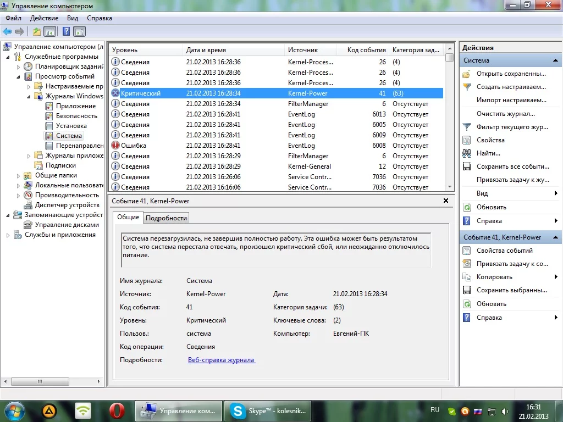Collapse the Журналы Windows tree node
This screenshot has height=422, width=563.
(x=29, y=97)
